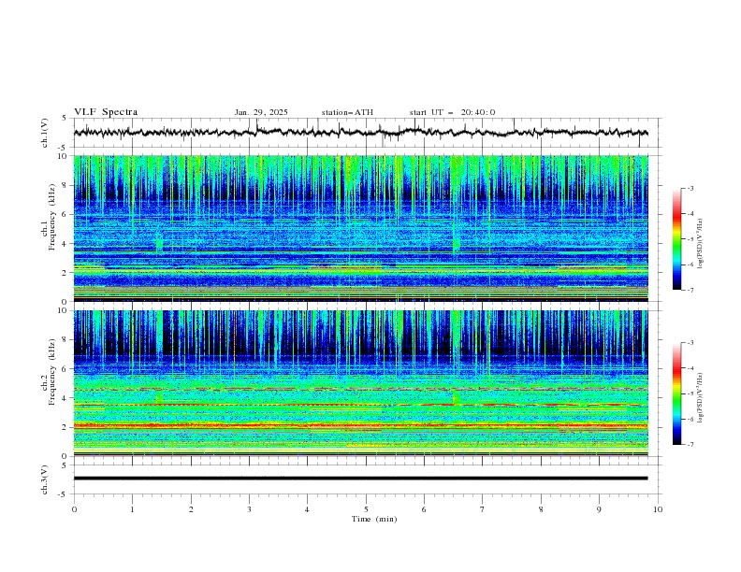Click the time axis tick label "7"

[x=483, y=509]
